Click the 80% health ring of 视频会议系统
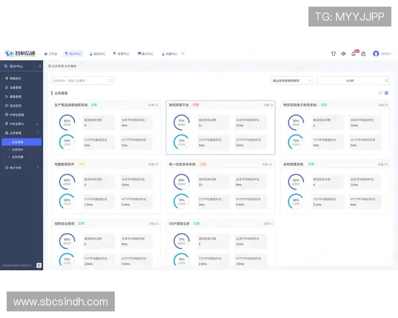The height and width of the screenshot is (318, 398). [66, 241]
